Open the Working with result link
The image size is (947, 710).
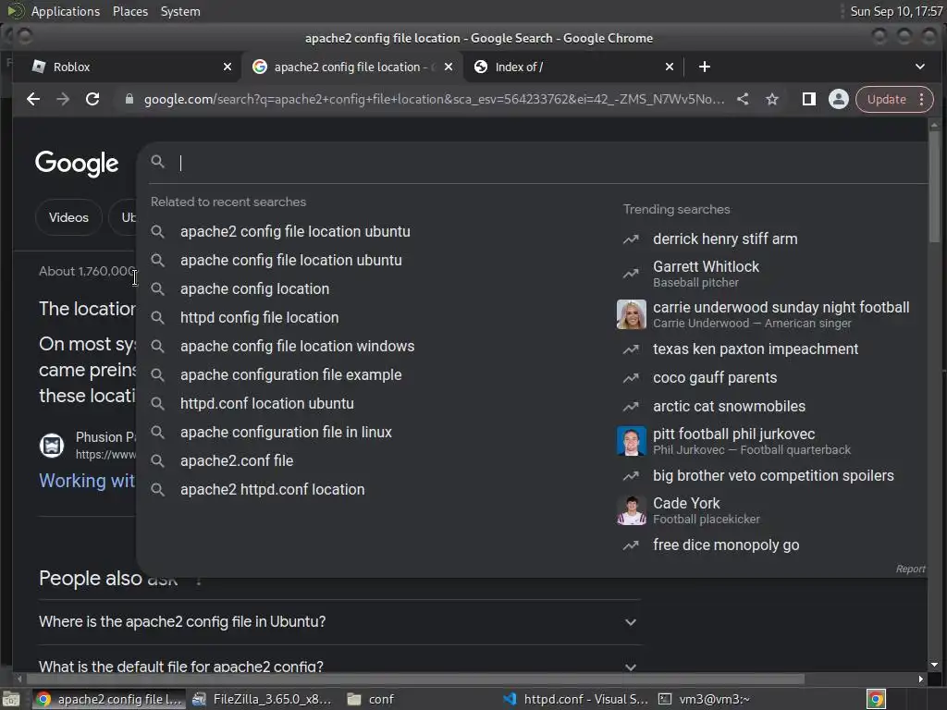pyautogui.click(x=87, y=481)
